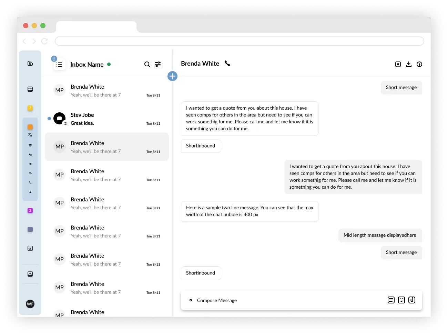Insert emoji using the smiley icon
The image size is (448, 334).
tap(401, 300)
